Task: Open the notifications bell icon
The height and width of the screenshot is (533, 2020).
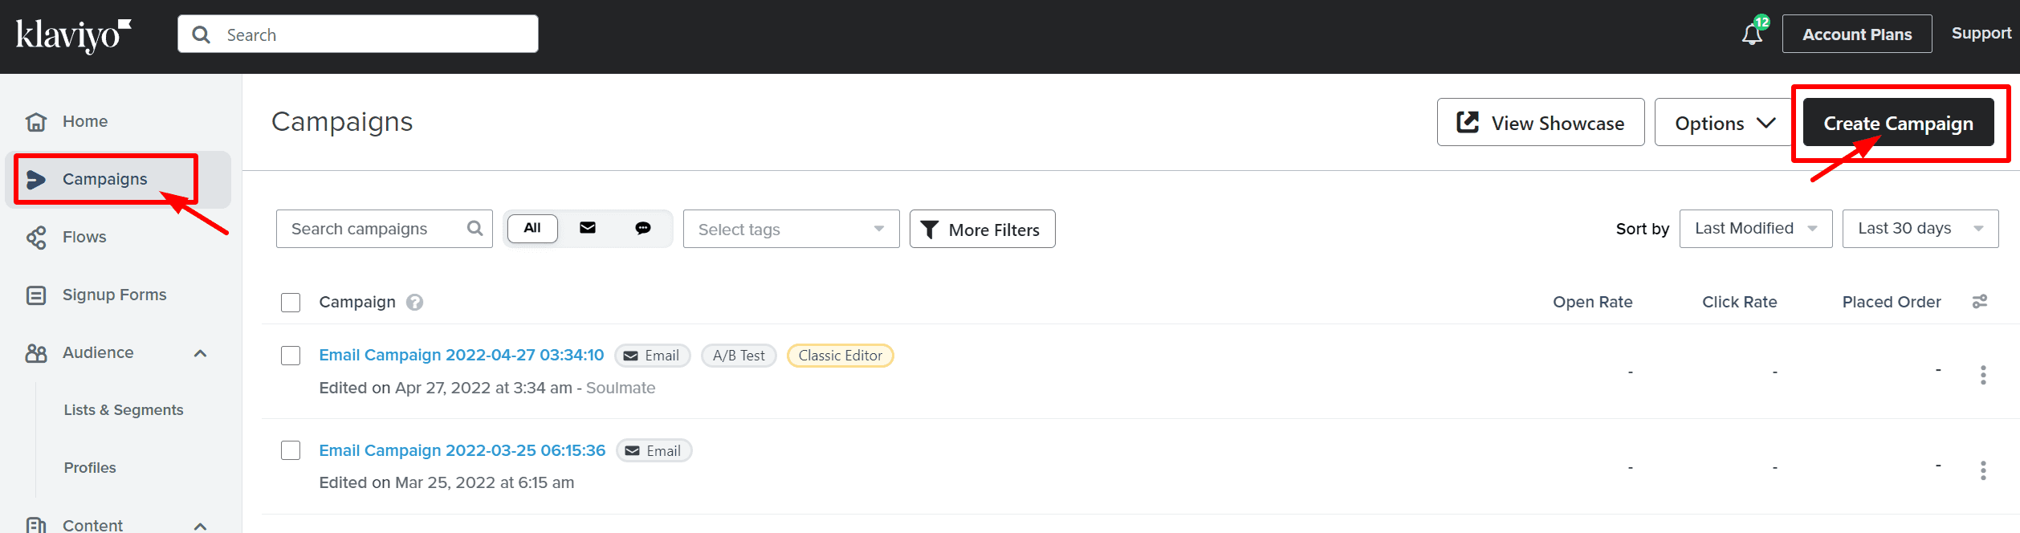Action: tap(1752, 35)
